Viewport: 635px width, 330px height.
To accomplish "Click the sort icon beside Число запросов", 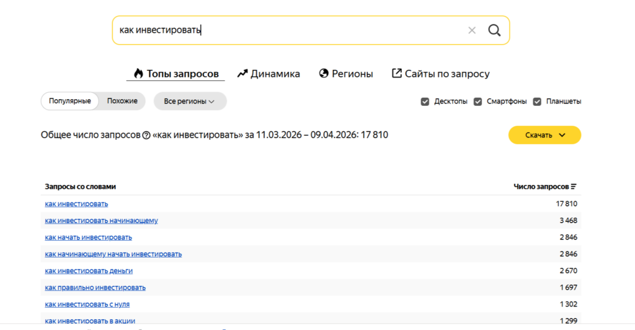I will [x=574, y=186].
